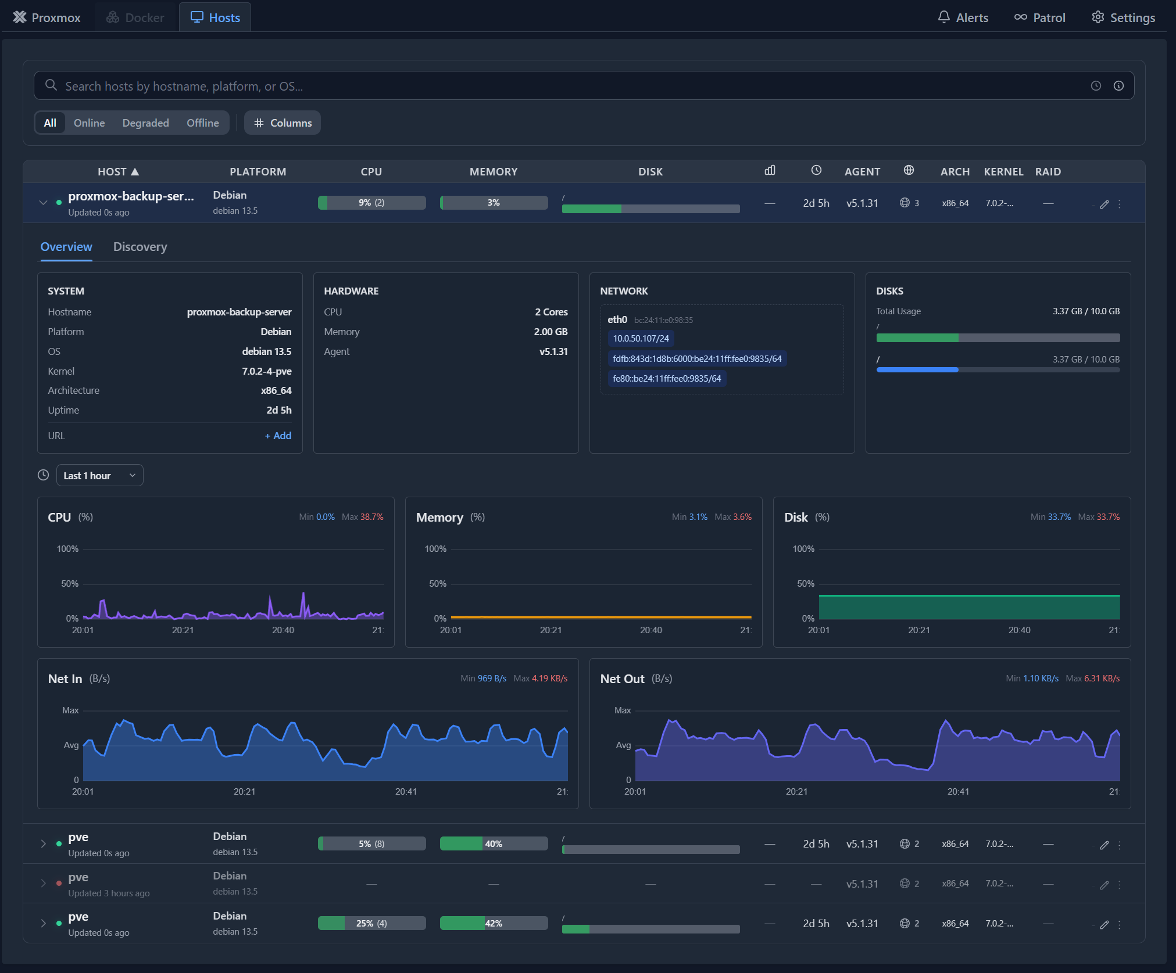Collapse the proxmox-backup-server row
Image resolution: width=1176 pixels, height=973 pixels.
[x=43, y=203]
